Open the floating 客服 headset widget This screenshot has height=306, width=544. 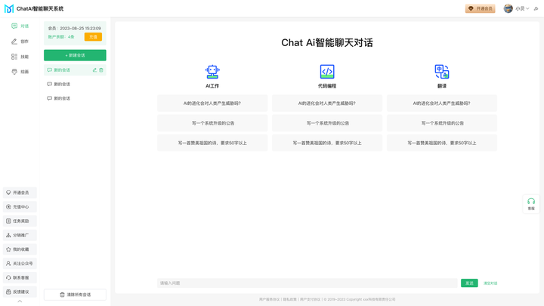click(531, 204)
